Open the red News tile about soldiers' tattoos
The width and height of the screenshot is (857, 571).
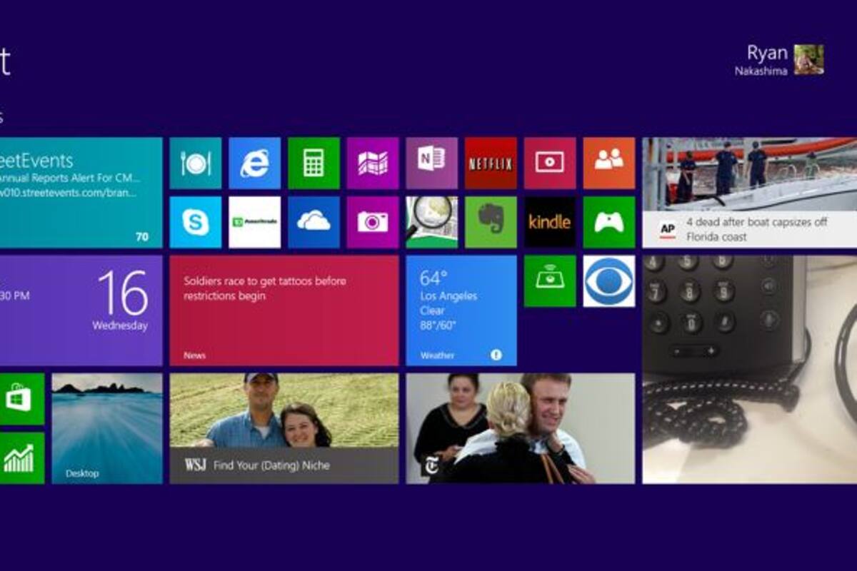284,310
